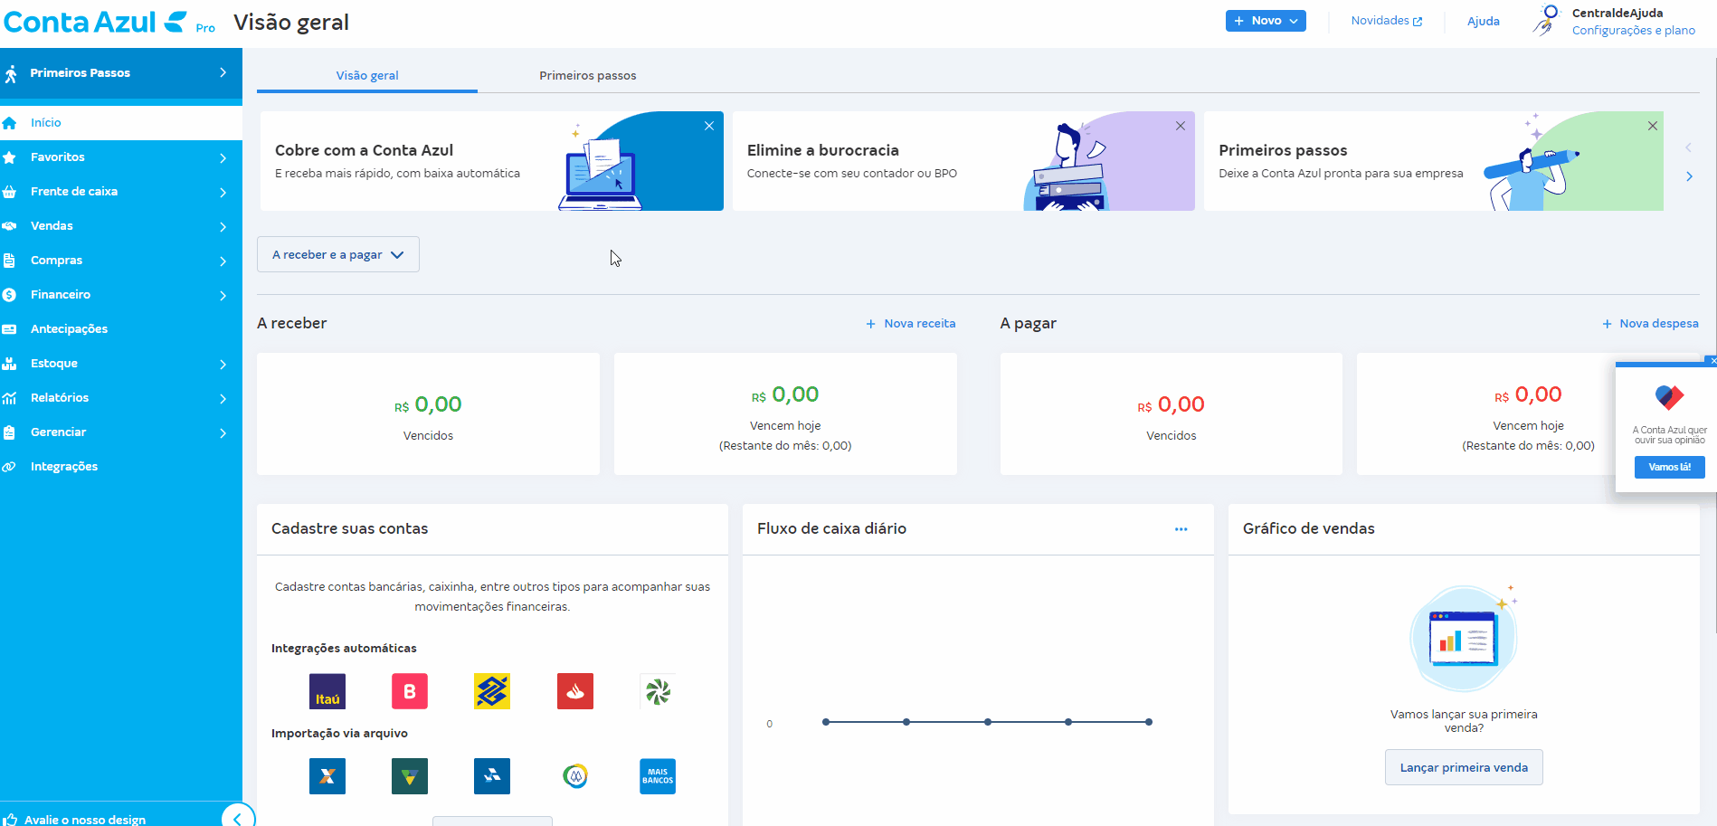Screen dimensions: 1717x826
Task: Click the A receber Vencidos card
Action: pos(428,413)
